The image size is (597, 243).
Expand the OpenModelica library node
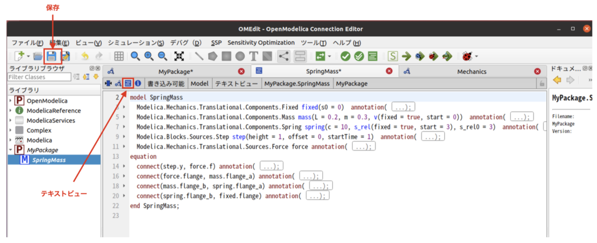coord(10,101)
